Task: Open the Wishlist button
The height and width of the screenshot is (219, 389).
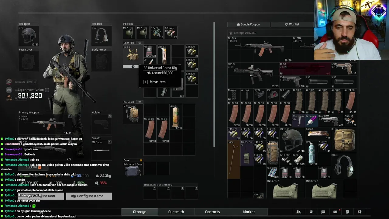Action: tap(292, 24)
